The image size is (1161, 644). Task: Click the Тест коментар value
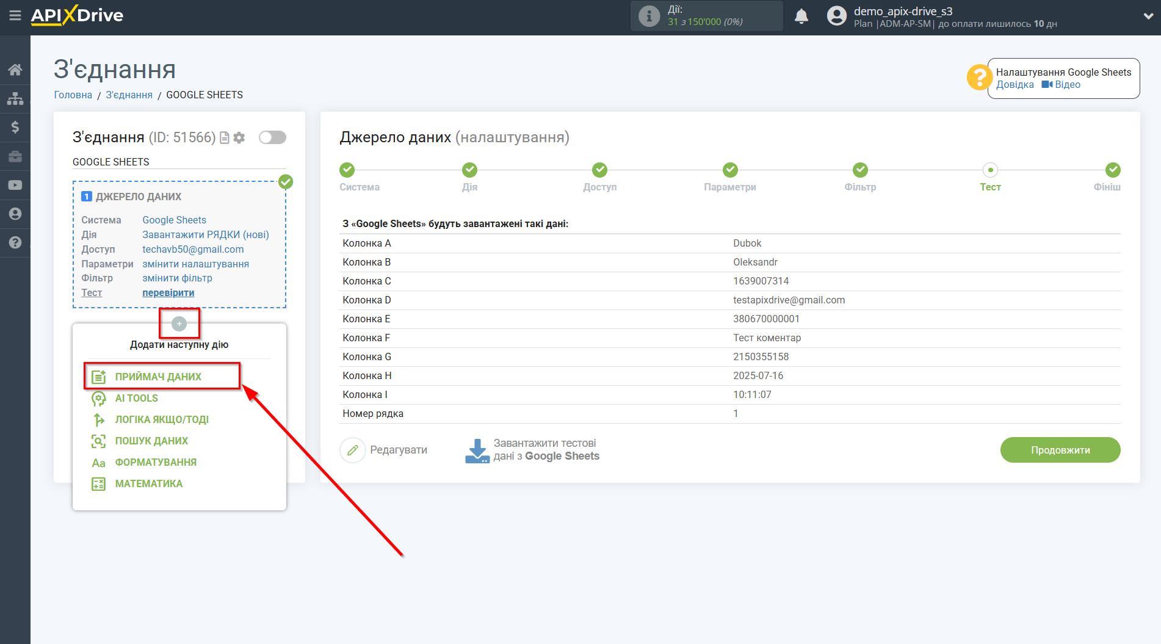point(767,338)
